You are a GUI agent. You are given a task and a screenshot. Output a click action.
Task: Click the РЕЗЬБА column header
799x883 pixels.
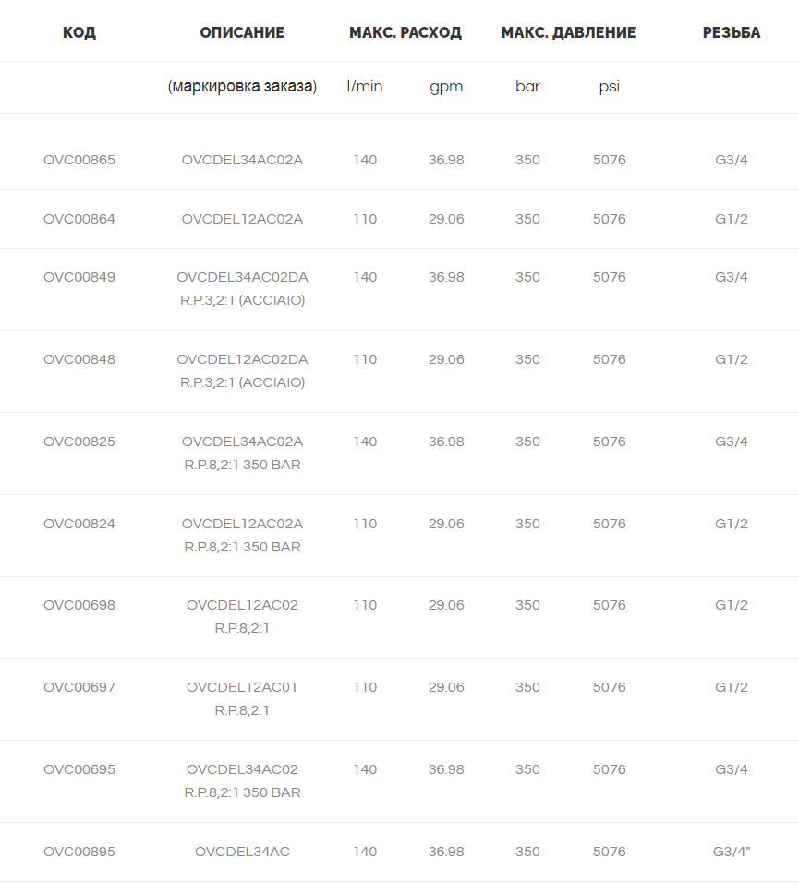tap(732, 32)
